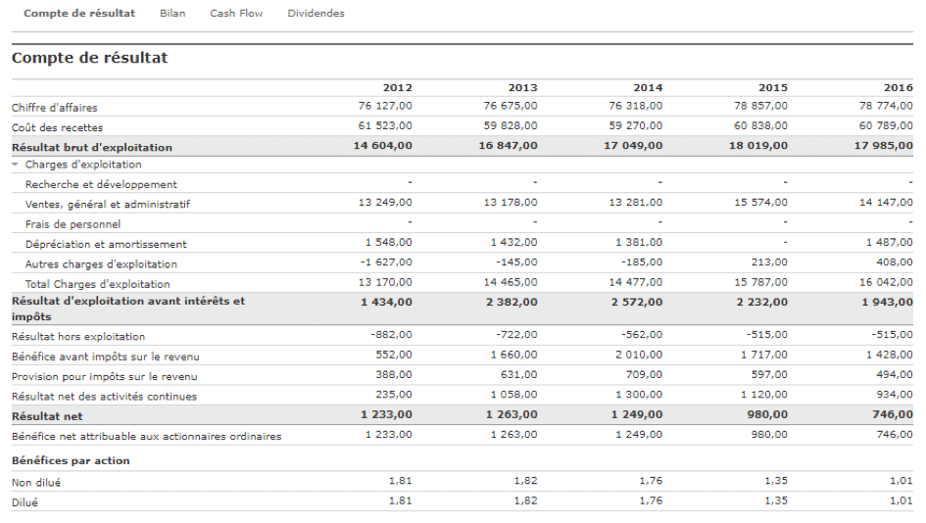
Task: Select the Recherche et développement row
Action: coord(101,184)
